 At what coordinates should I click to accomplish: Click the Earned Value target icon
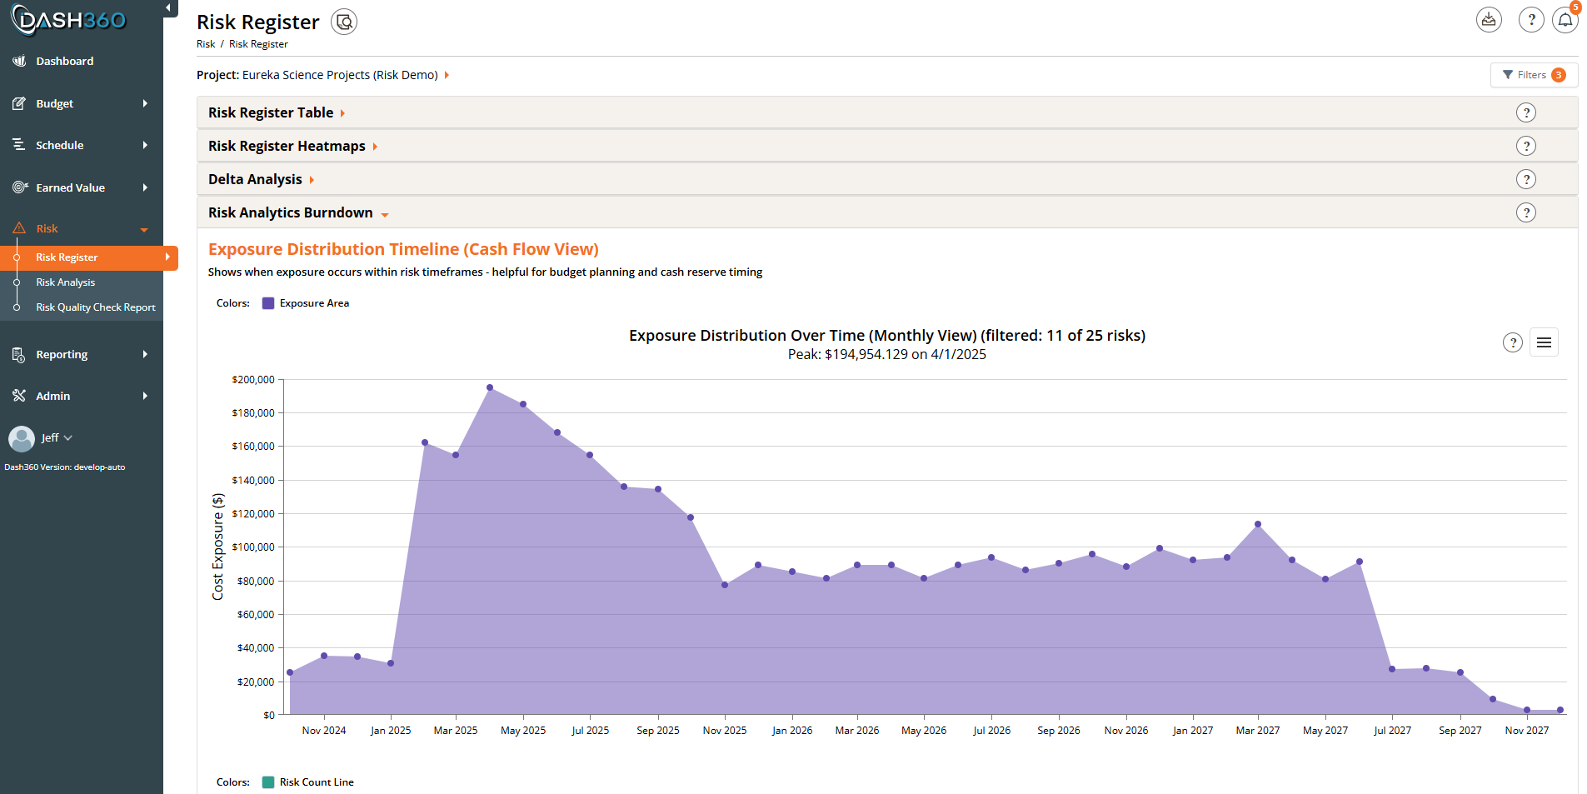[x=20, y=187]
